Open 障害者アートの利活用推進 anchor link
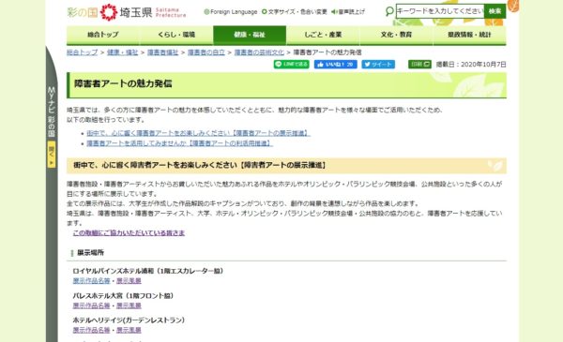The image size is (563, 342). (179, 143)
